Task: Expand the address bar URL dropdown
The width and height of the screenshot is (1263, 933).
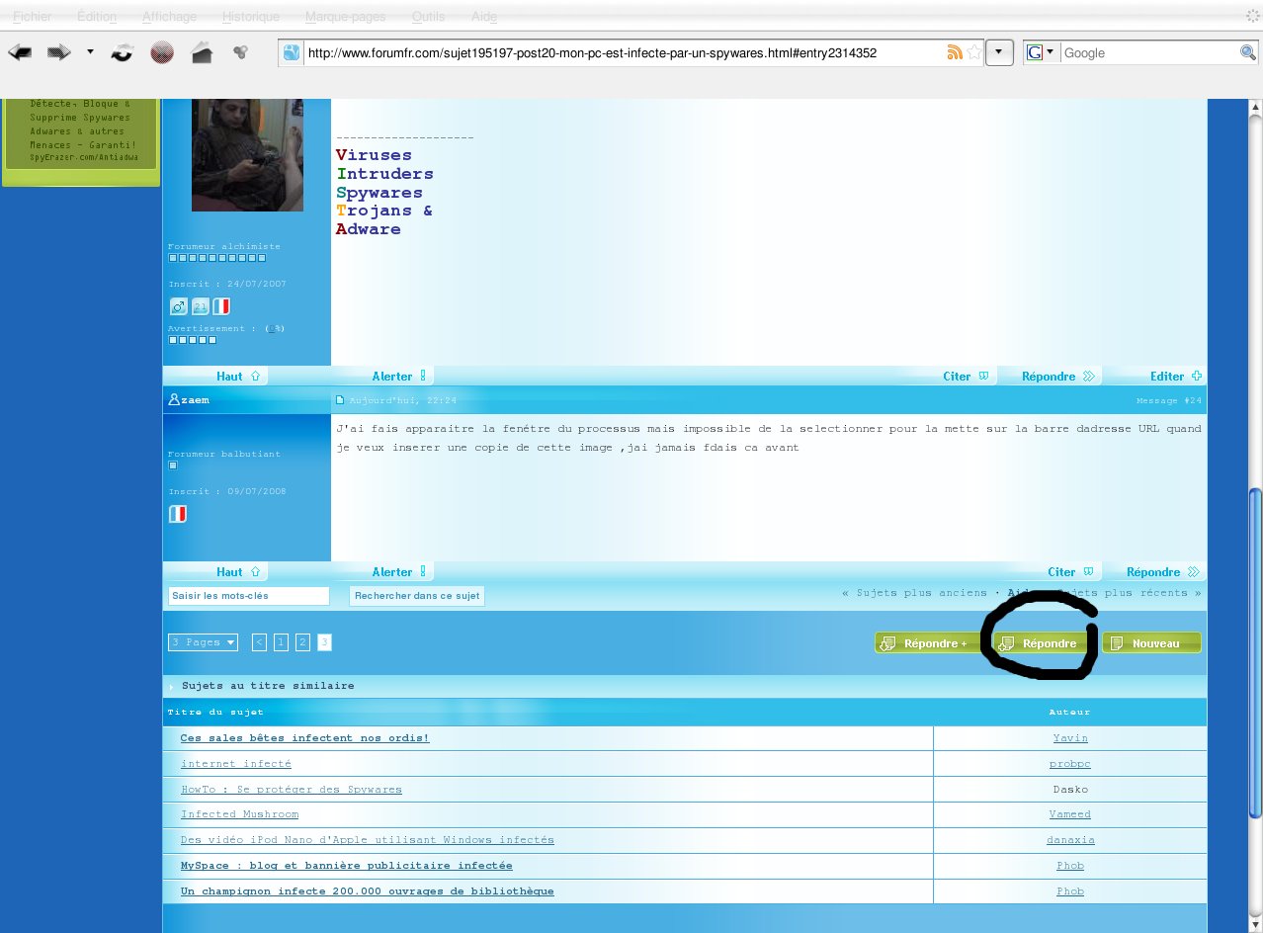Action: (x=999, y=53)
